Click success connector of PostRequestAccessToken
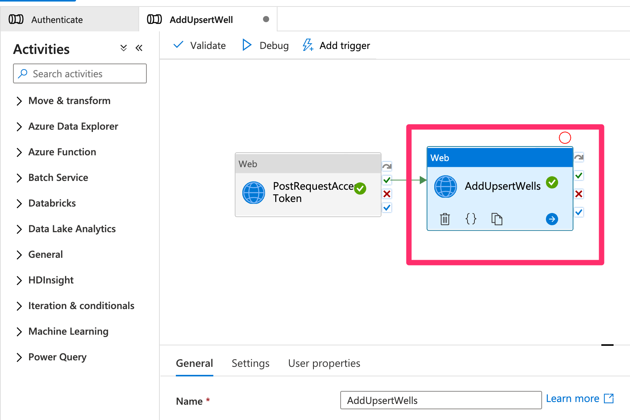The image size is (630, 420). pos(387,180)
